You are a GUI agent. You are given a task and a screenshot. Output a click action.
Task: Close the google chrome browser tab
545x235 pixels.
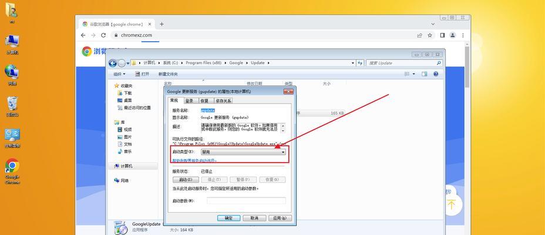click(150, 24)
